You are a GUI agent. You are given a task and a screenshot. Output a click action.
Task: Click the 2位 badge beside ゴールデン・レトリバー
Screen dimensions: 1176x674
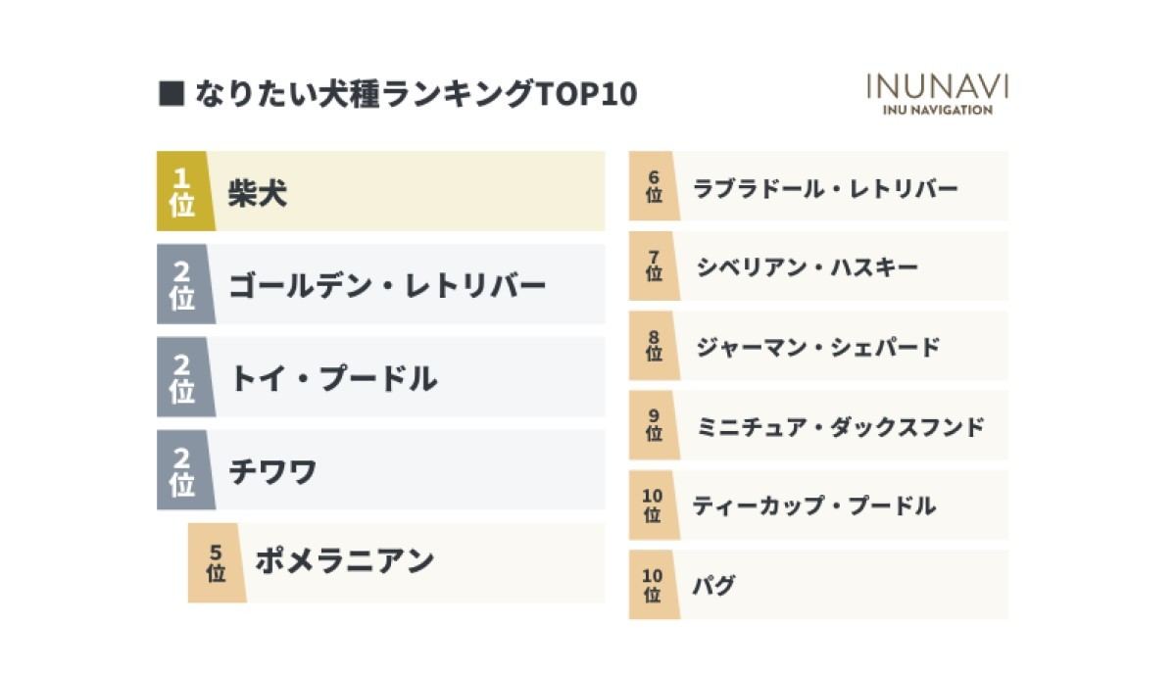183,284
